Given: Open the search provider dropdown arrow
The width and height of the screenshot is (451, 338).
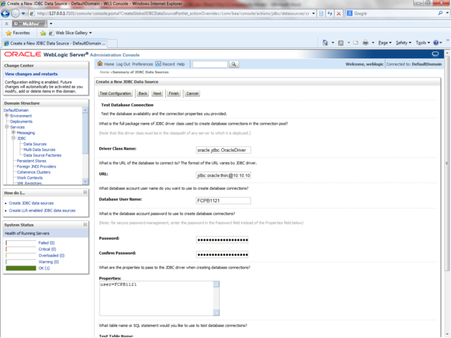Looking at the screenshot, I should [447, 13].
